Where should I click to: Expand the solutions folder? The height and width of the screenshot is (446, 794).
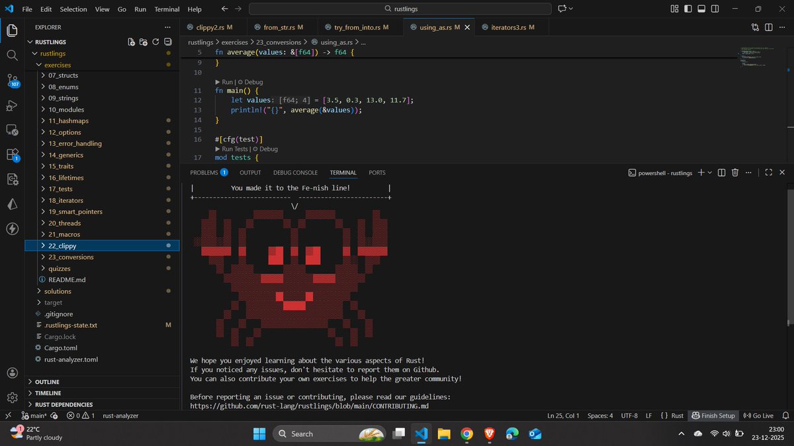[102, 291]
